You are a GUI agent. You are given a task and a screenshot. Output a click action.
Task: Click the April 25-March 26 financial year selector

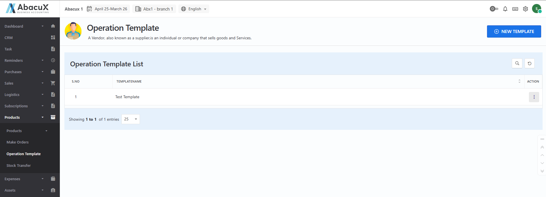tap(108, 9)
